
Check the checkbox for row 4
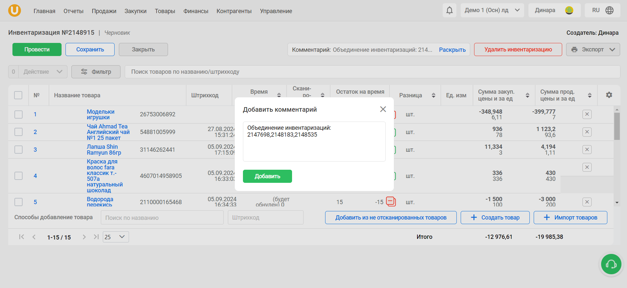coord(18,176)
